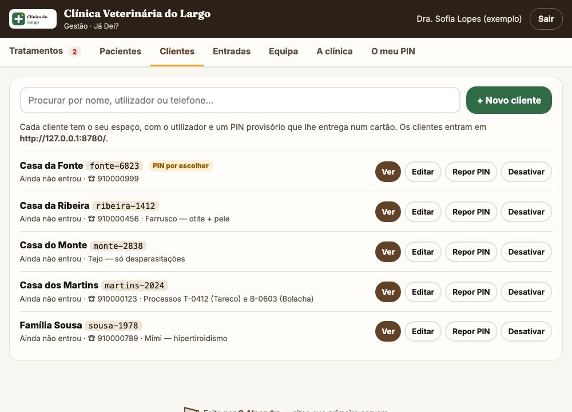The image size is (572, 412).
Task: Open the Tratamentos tab
Action: [x=45, y=51]
